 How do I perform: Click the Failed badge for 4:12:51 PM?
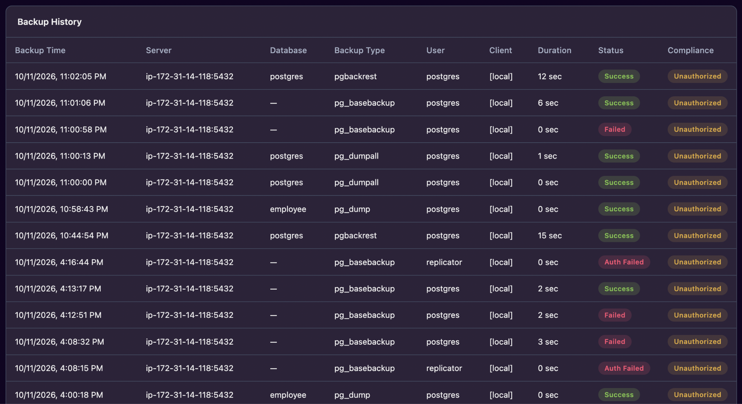pyautogui.click(x=615, y=315)
